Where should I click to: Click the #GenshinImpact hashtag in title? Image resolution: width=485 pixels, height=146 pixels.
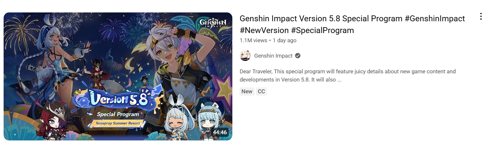[x=435, y=19]
